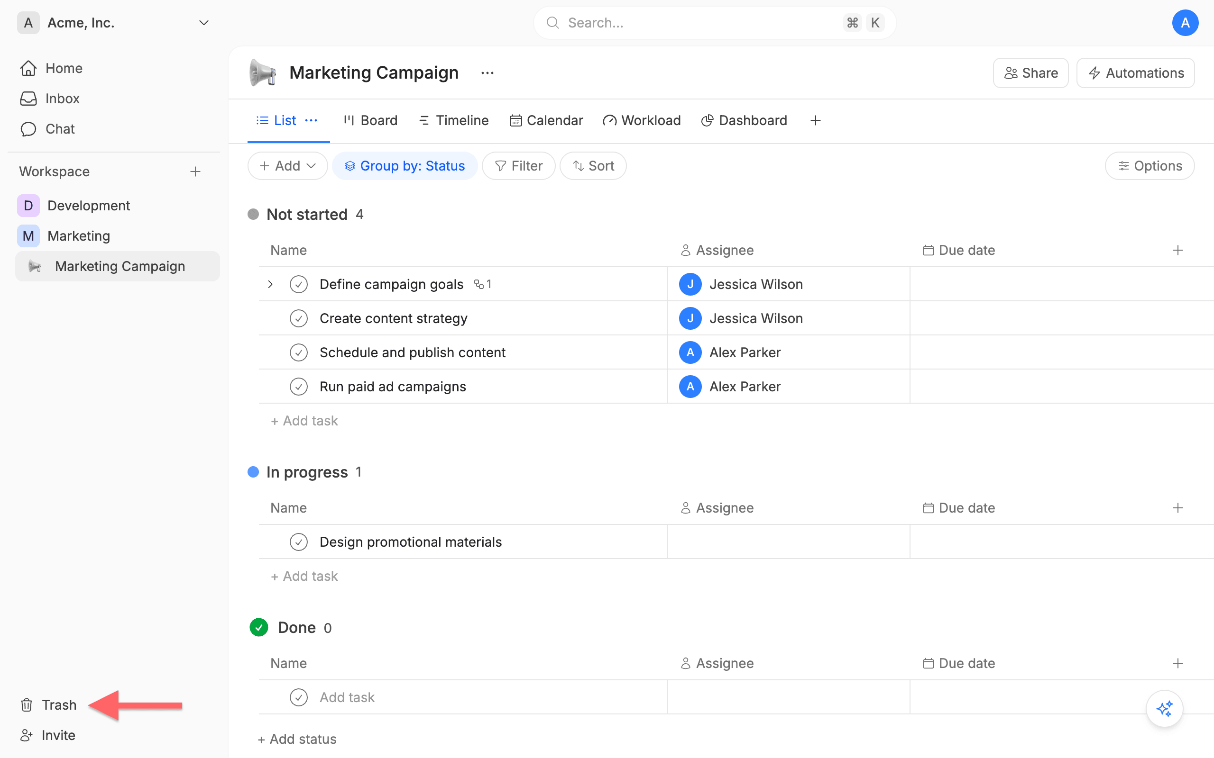Click the Assignee column header in Not started
Viewport: 1214px width, 758px height.
tap(717, 250)
